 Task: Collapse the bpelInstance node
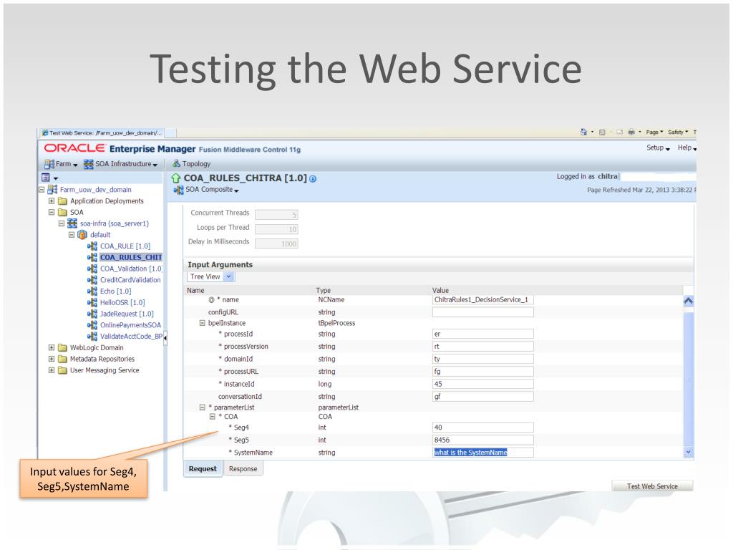202,323
